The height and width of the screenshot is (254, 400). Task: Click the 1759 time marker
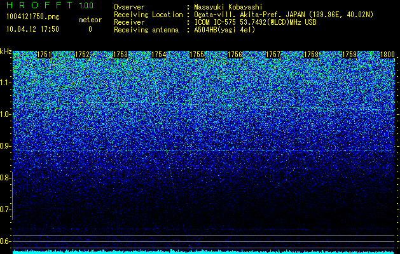coord(350,55)
